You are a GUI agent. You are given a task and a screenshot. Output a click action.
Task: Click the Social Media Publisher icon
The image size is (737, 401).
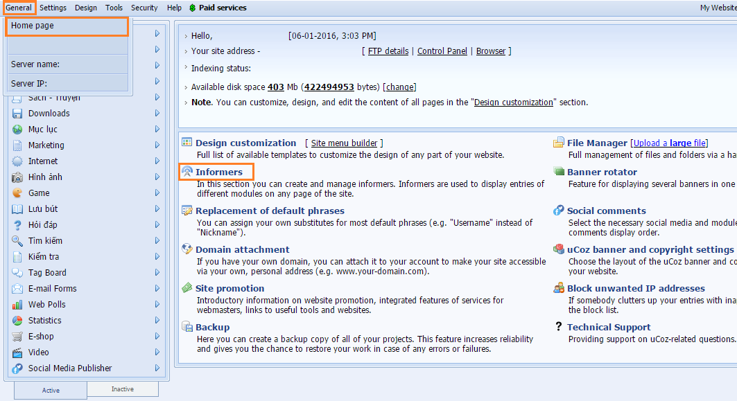[x=17, y=368]
